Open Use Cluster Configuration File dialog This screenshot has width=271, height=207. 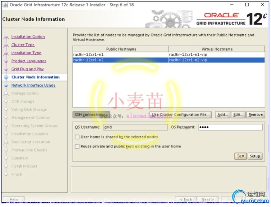coord(181,115)
